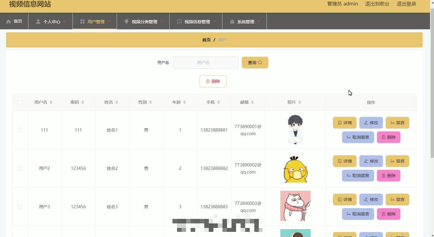Image resolution: width=434 pixels, height=237 pixels.
Task: Check the checkbox for user 111 row
Action: click(19, 130)
